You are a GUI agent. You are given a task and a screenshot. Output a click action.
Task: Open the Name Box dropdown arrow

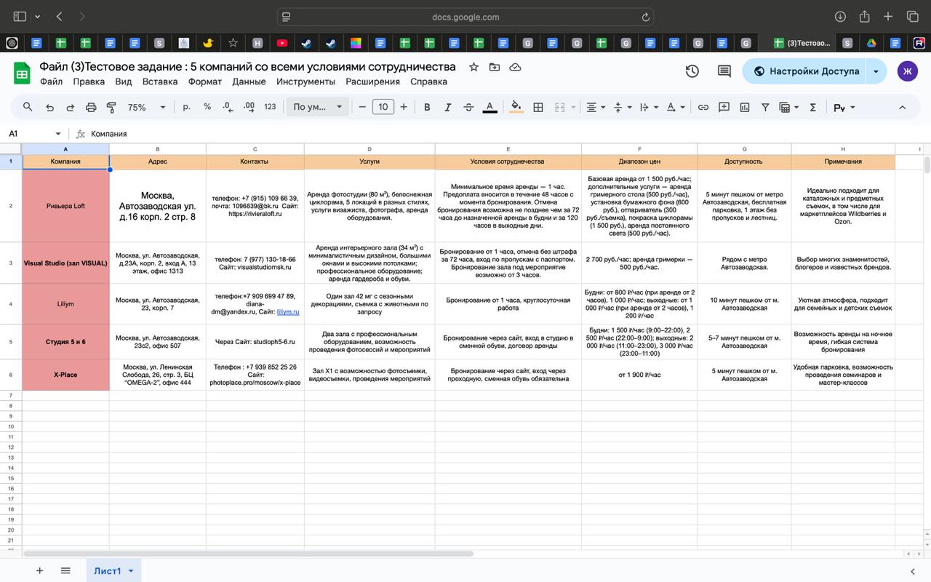tap(58, 134)
